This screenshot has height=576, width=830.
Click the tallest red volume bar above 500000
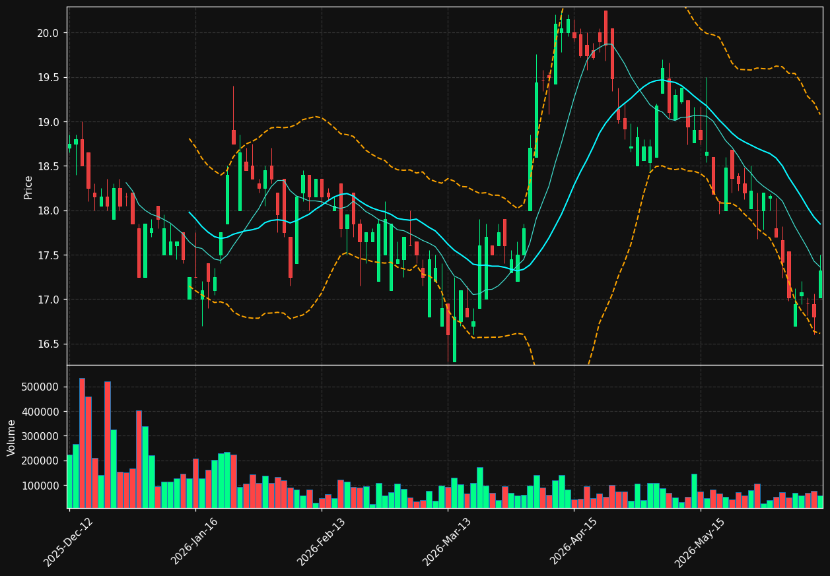pos(82,443)
